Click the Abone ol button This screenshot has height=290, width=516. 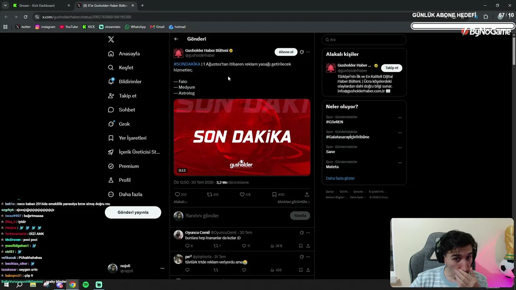click(286, 52)
